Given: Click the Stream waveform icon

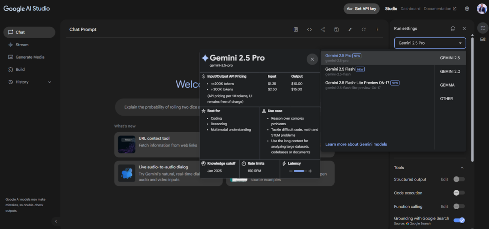Looking at the screenshot, I should click(11, 45).
